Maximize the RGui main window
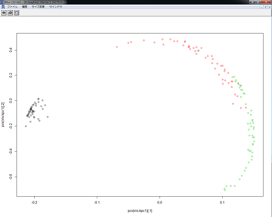The image size is (272, 217). (257, 2)
